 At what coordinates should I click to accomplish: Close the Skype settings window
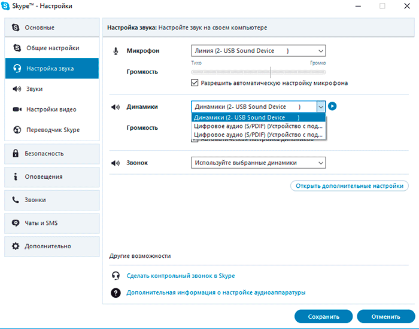point(406,6)
